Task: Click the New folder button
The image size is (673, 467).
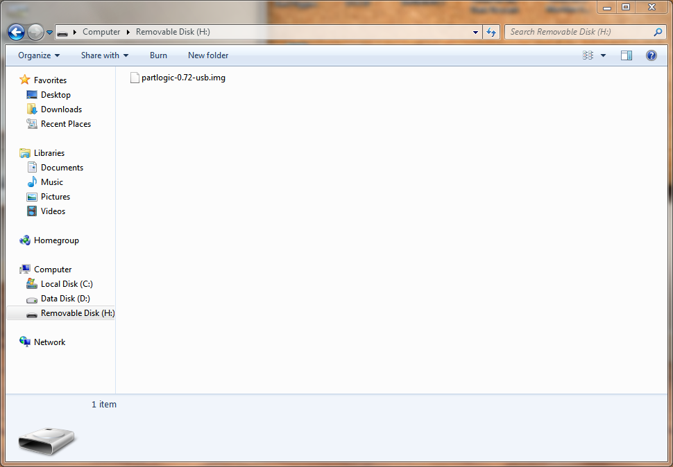Action: [208, 55]
